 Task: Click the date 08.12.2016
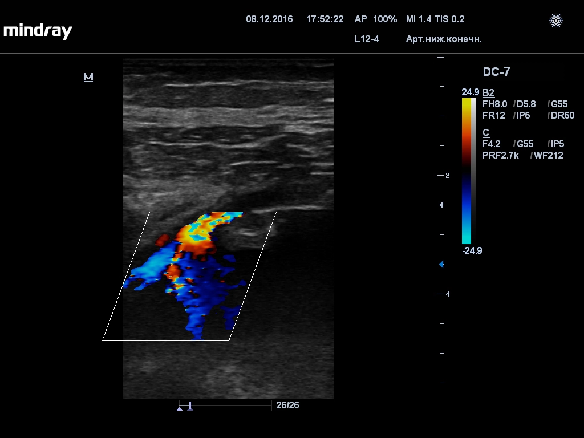pos(269,19)
